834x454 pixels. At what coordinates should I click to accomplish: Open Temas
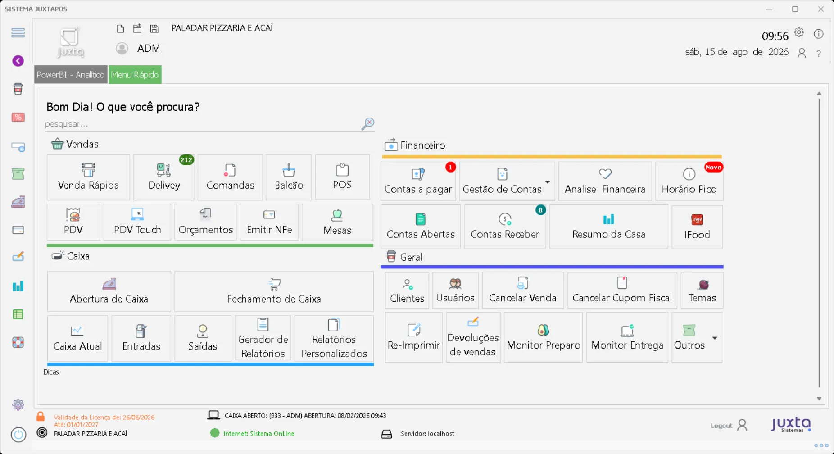tap(702, 291)
